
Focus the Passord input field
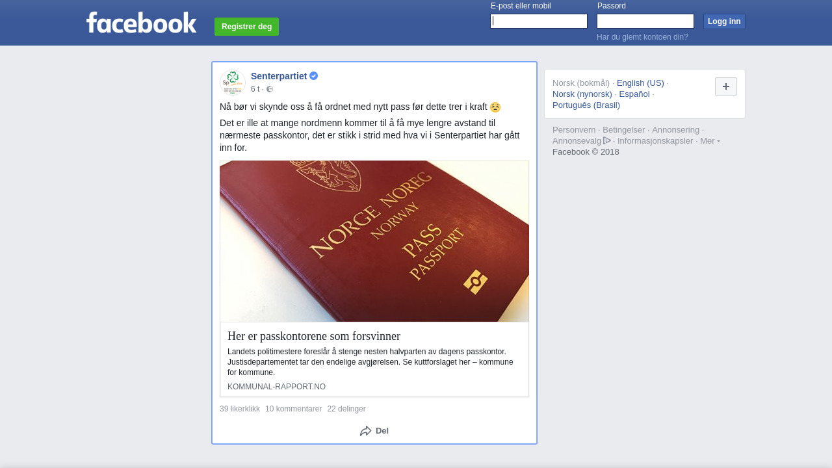coord(645,21)
